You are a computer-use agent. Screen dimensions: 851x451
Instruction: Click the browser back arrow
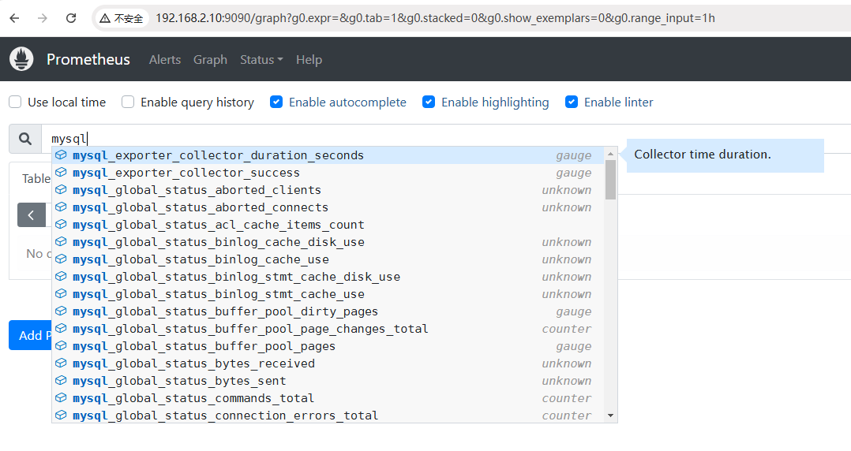[x=15, y=18]
